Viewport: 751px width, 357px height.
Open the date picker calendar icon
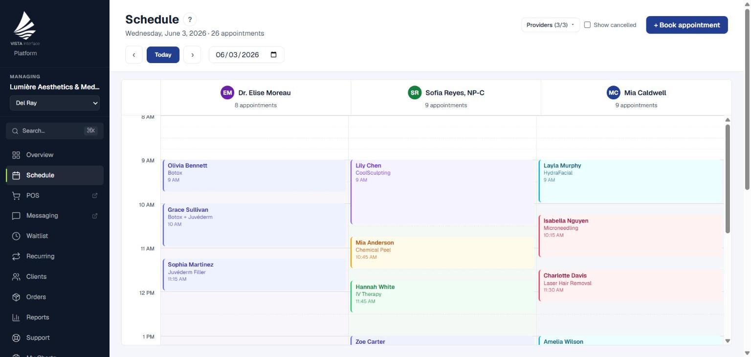[274, 55]
